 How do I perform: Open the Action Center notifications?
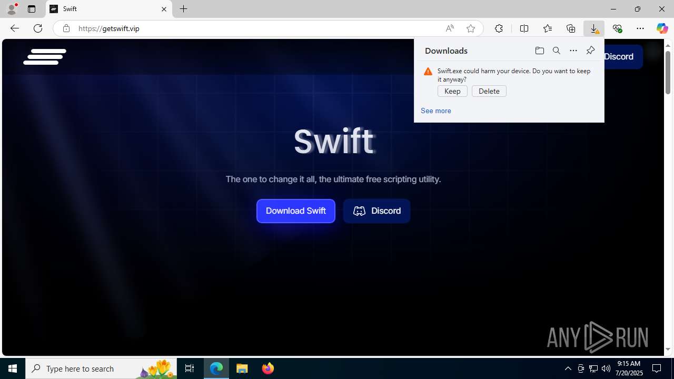tap(657, 368)
